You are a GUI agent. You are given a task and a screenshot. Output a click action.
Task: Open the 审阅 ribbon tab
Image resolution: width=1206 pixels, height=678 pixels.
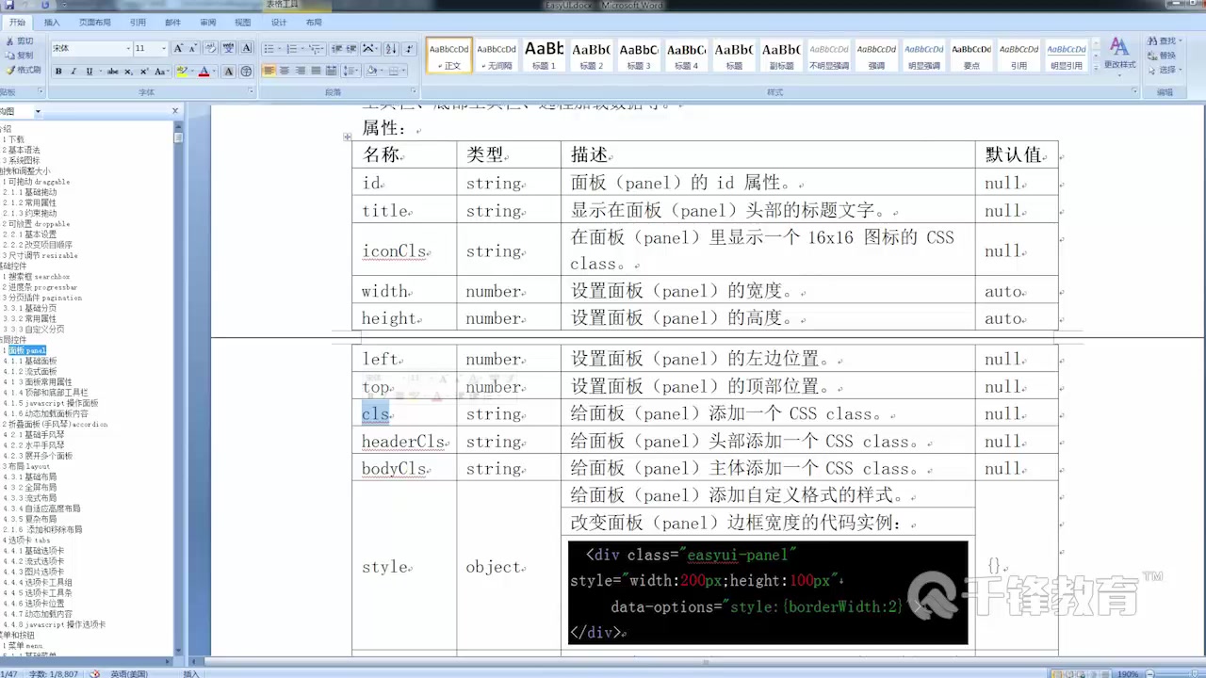tap(208, 23)
